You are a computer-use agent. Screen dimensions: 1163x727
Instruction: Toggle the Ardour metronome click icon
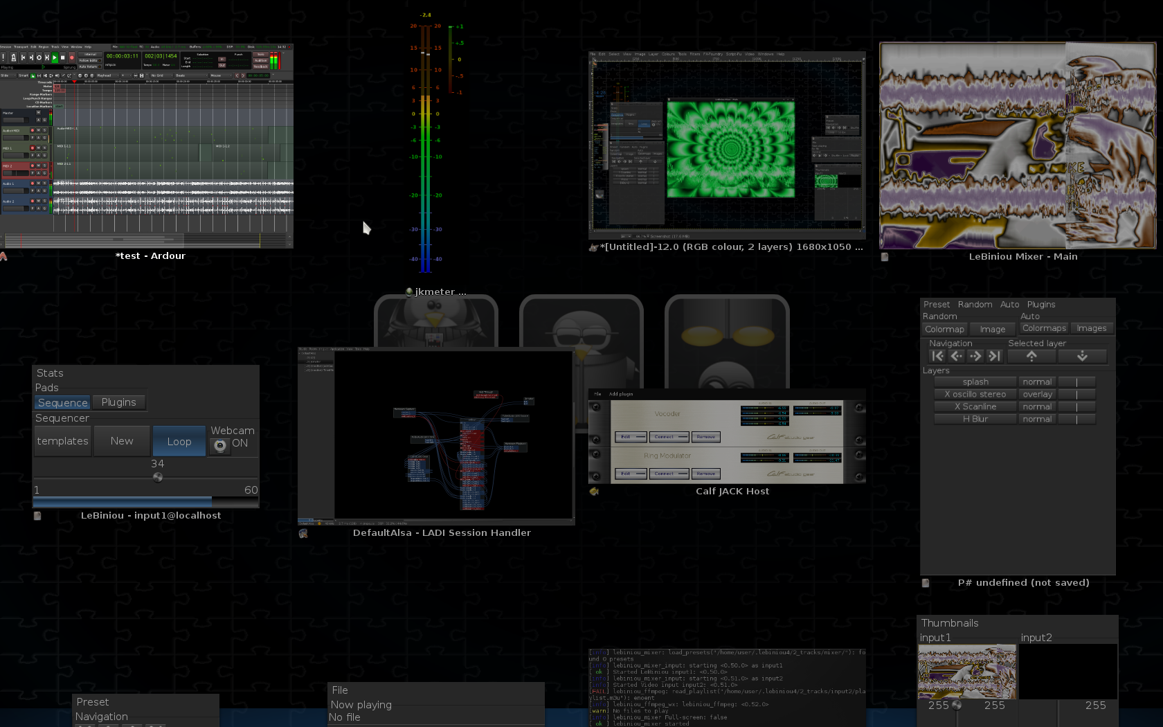14,57
